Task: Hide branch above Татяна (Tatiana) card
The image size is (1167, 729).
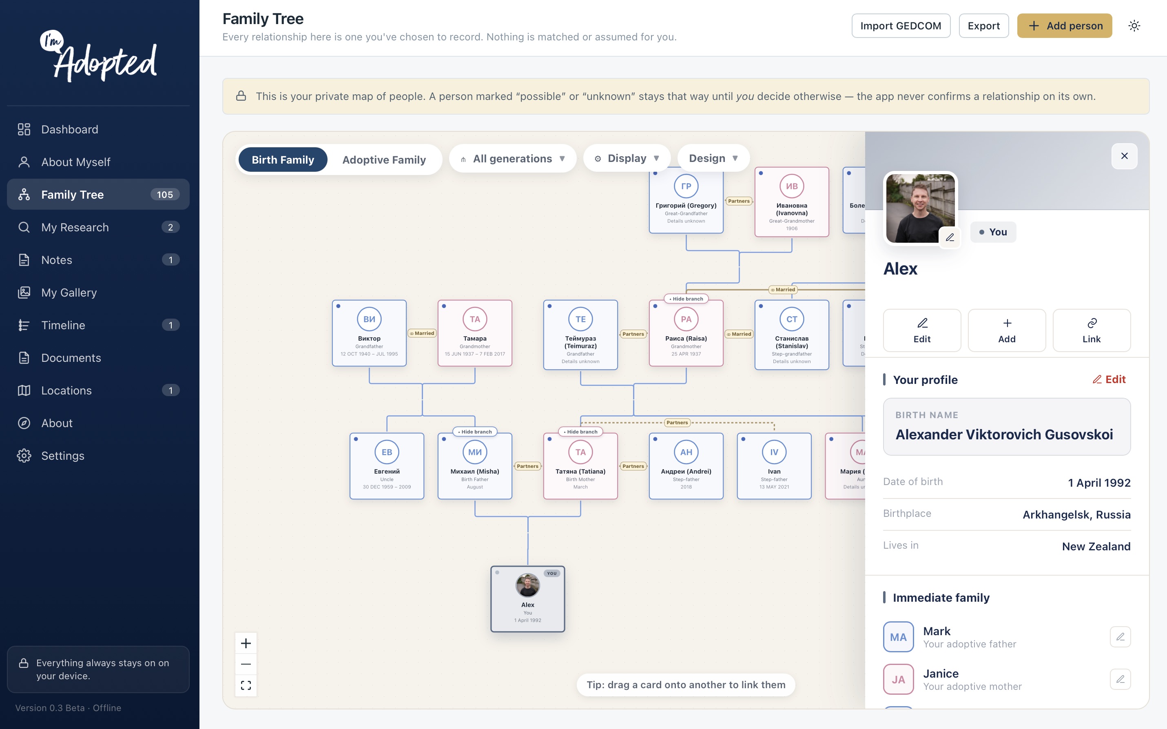Action: click(x=580, y=432)
